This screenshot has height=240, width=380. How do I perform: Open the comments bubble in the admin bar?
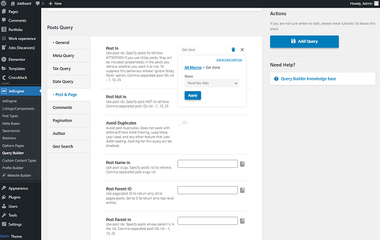[x=38, y=3]
